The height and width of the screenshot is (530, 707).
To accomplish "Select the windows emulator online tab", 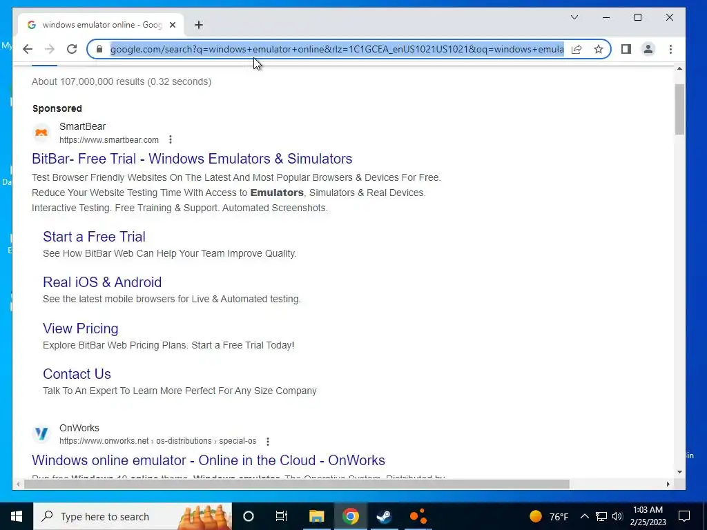I will [101, 25].
